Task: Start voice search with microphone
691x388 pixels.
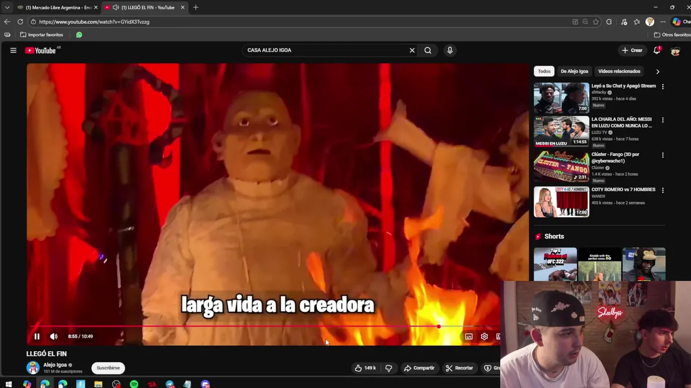Action: tap(450, 50)
